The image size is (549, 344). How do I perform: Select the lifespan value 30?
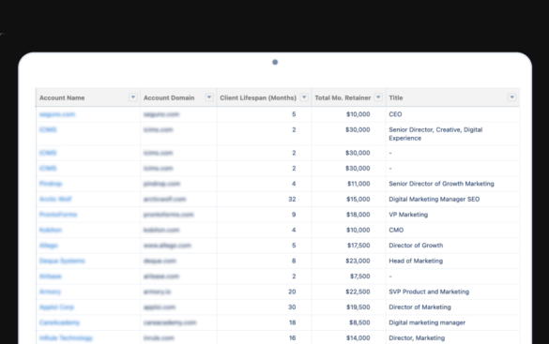(x=292, y=307)
